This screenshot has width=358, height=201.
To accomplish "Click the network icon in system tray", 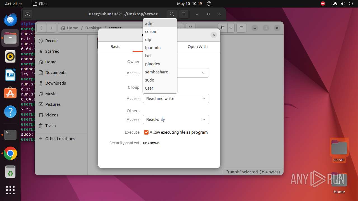I will coord(335,4).
